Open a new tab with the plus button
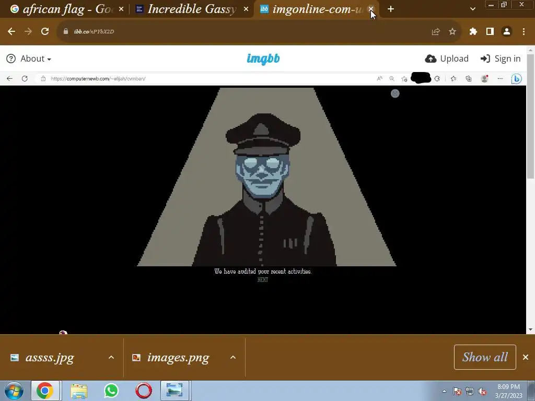 391,9
